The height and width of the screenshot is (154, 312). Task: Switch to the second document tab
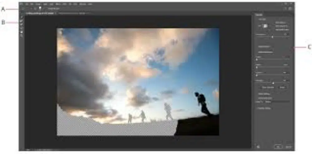pos(71,14)
